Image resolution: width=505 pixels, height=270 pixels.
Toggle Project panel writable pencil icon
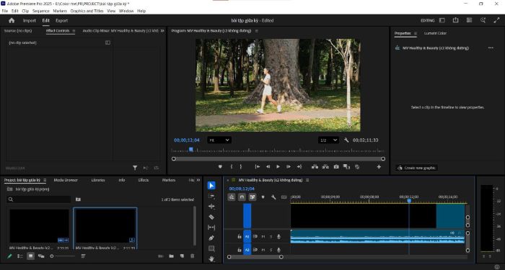click(9, 256)
